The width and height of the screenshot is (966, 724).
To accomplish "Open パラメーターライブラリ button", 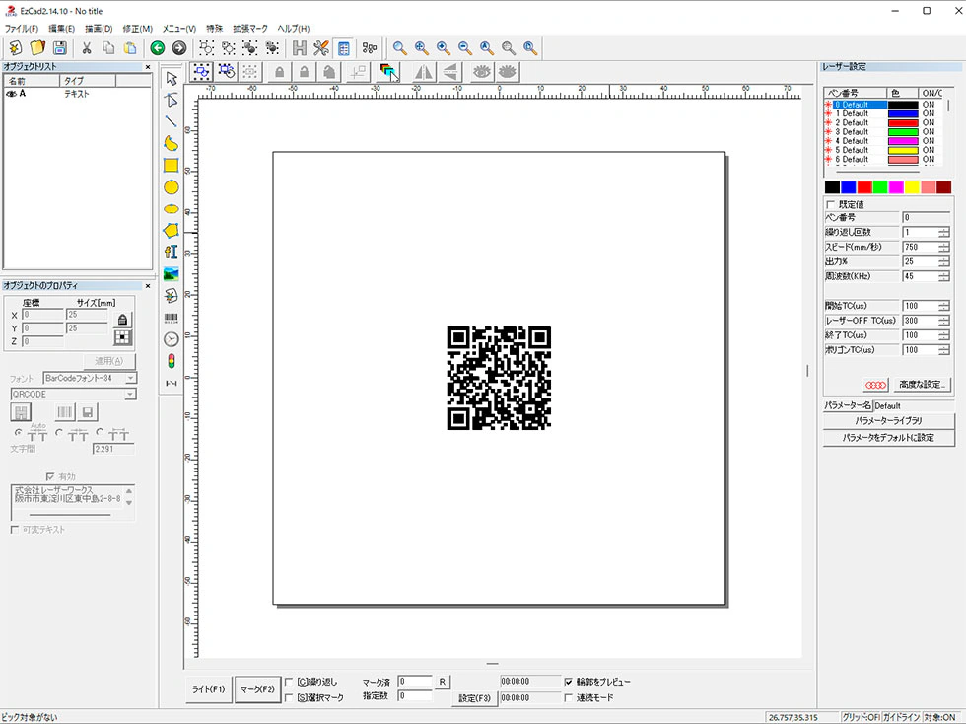I will pos(888,420).
